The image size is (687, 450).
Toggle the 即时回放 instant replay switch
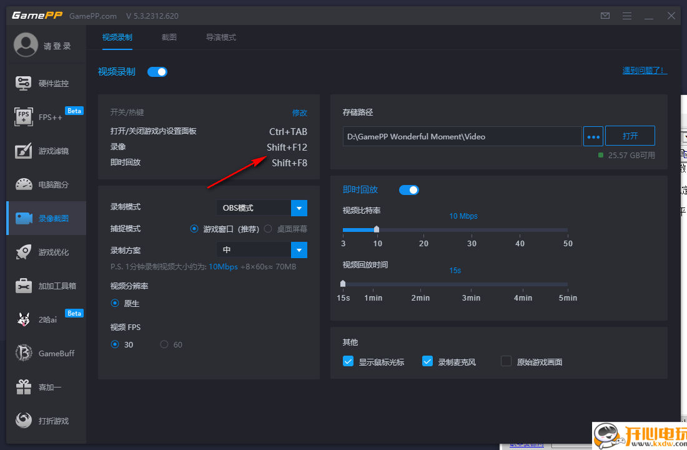pos(409,190)
